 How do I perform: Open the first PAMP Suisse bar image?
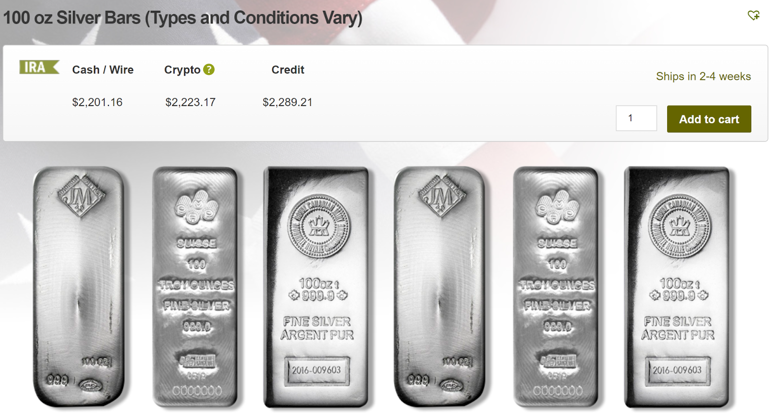(196, 287)
